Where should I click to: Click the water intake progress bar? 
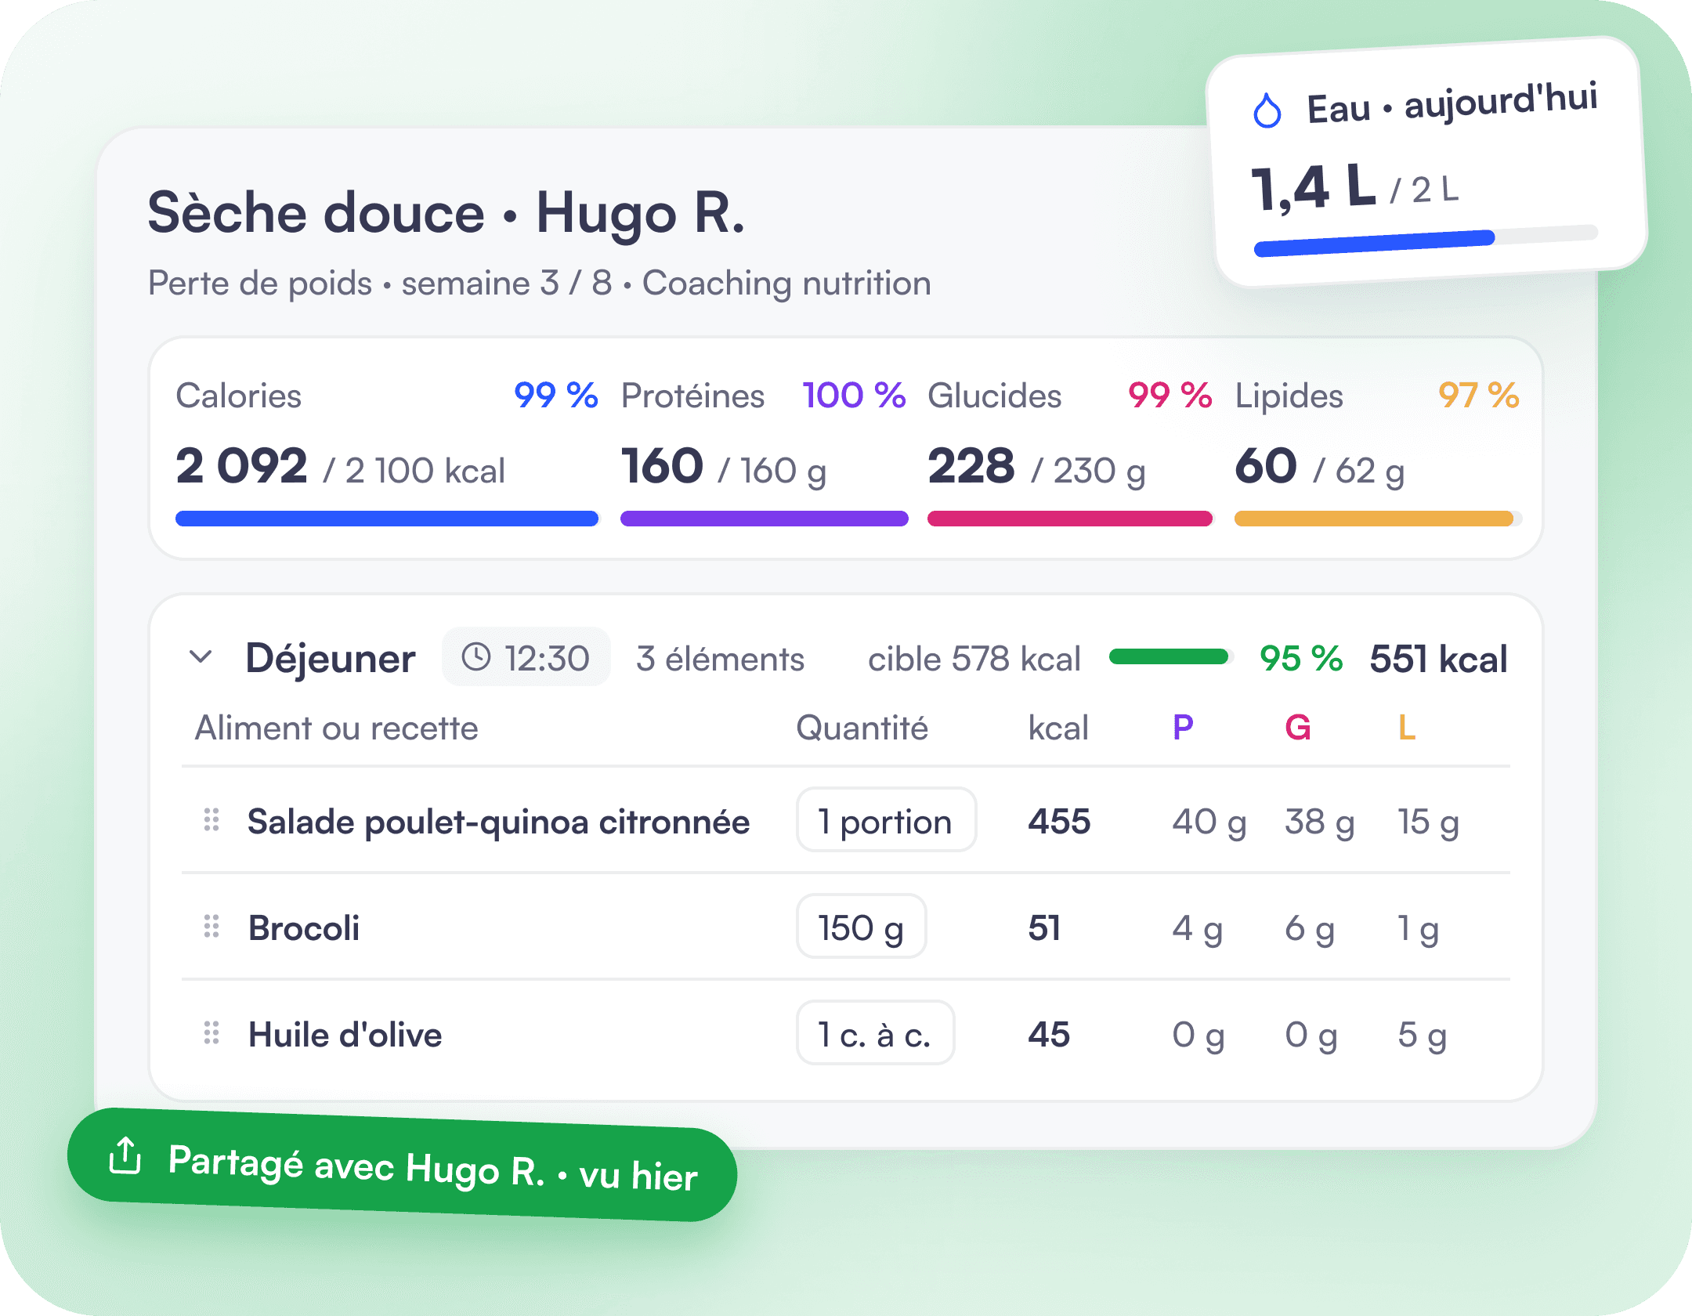tap(1426, 240)
